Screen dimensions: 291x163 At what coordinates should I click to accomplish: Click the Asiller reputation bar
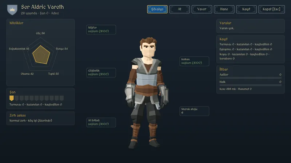(x=250, y=78)
